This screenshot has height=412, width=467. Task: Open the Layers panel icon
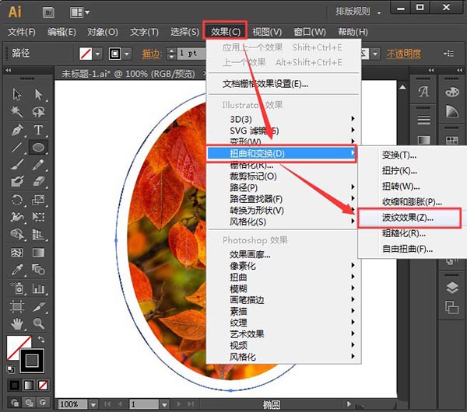tap(452, 288)
